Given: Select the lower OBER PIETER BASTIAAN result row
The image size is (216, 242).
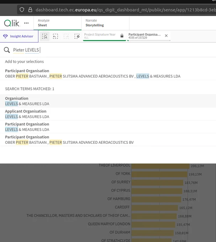Looking at the screenshot, I should (x=108, y=140).
